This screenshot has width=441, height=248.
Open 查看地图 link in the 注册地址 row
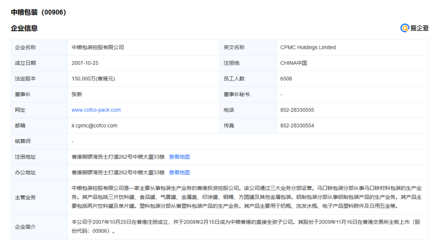[x=179, y=157]
